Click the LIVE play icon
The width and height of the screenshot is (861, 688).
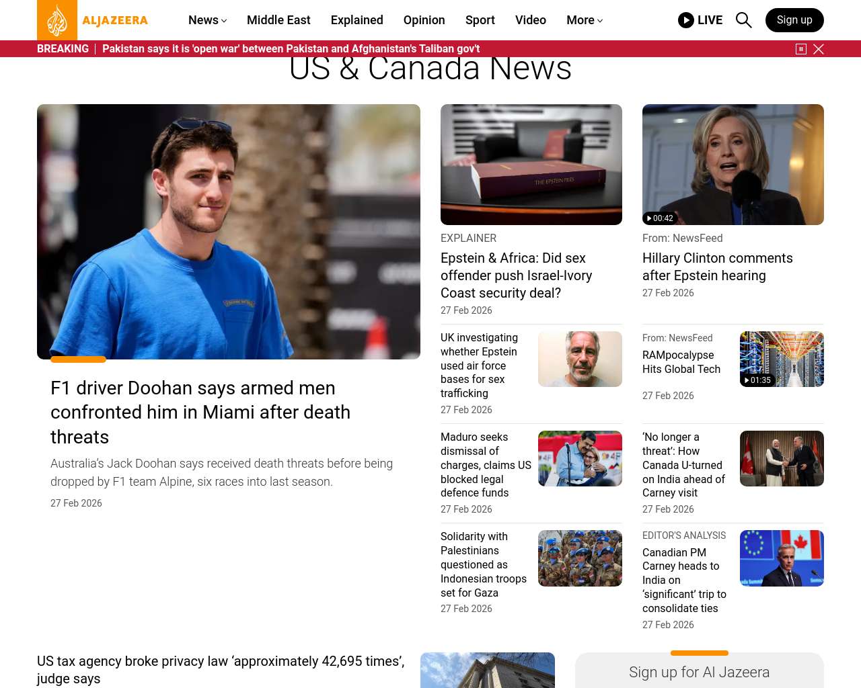(x=685, y=20)
